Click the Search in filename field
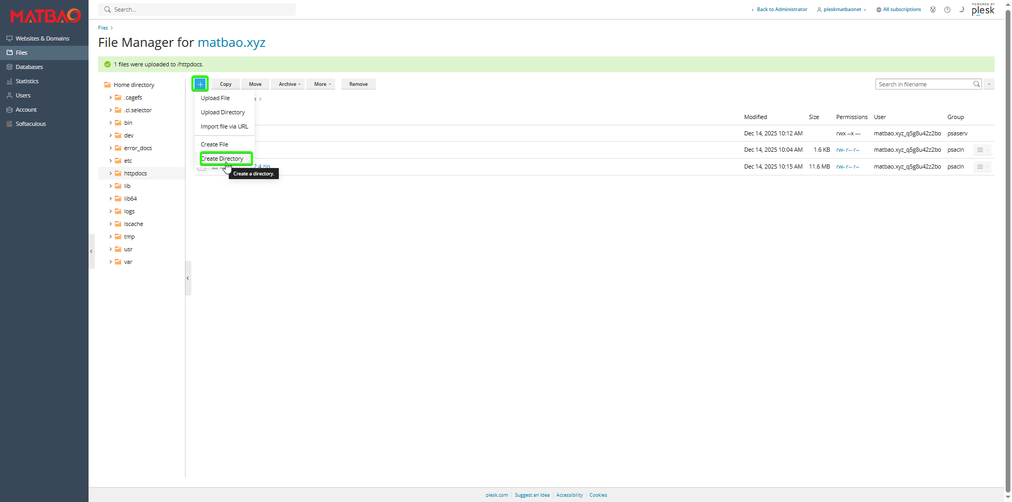This screenshot has height=502, width=1012. point(923,84)
